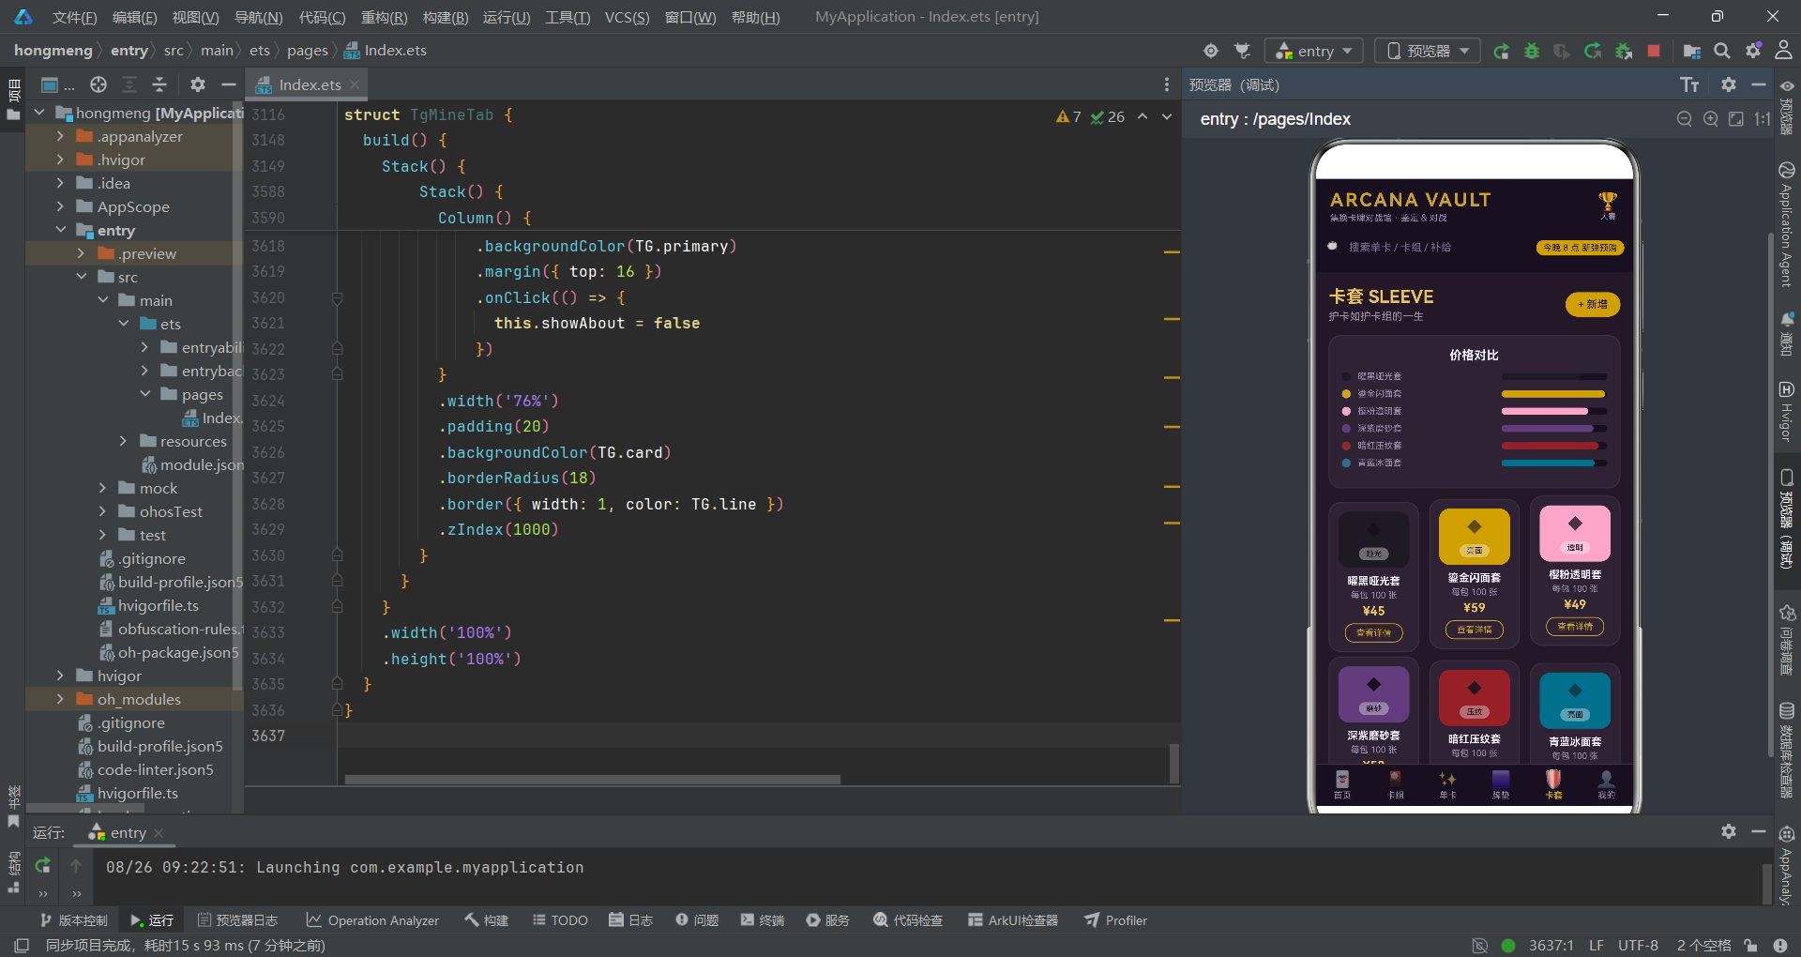The image size is (1801, 957).
Task: Expand the AppScope folder
Action: [61, 206]
